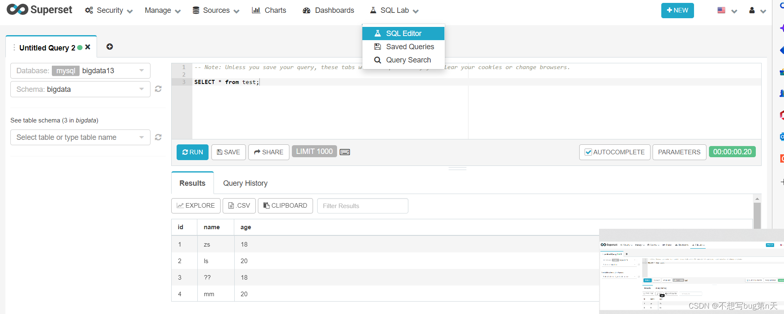Screen dimensions: 784x314
Task: Copy results to CLIPBOARD
Action: click(285, 206)
